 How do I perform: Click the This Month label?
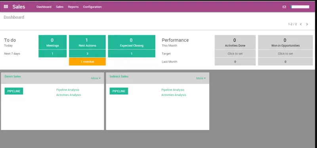[x=170, y=46]
